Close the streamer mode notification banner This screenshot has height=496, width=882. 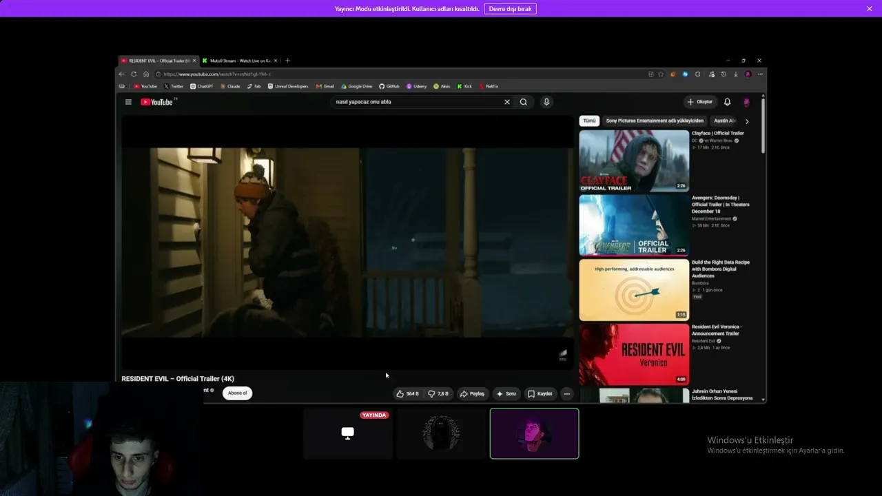[870, 8]
